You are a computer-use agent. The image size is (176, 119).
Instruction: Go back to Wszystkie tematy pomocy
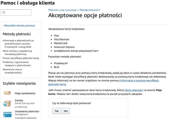pos(19,25)
